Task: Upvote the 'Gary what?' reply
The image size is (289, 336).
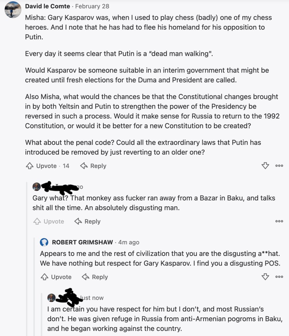Action: point(49,222)
